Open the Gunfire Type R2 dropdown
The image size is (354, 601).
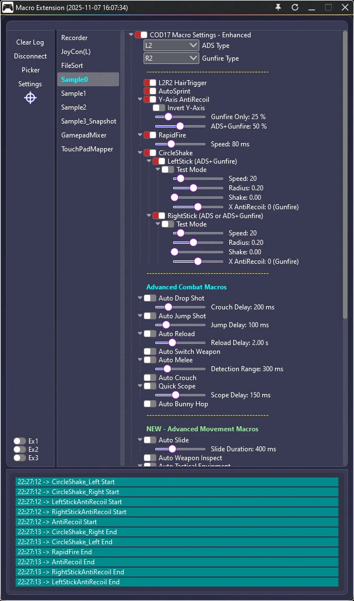click(x=171, y=58)
